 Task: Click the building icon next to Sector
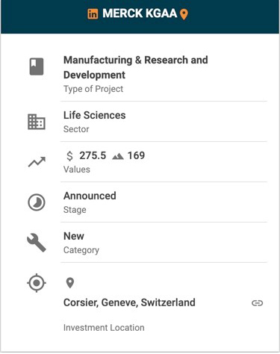coord(37,122)
